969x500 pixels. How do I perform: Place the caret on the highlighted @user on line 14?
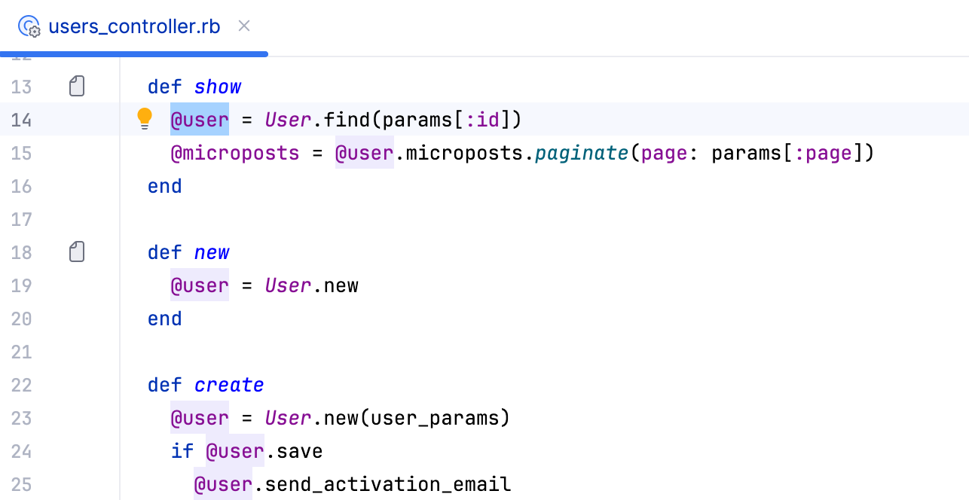pos(199,119)
